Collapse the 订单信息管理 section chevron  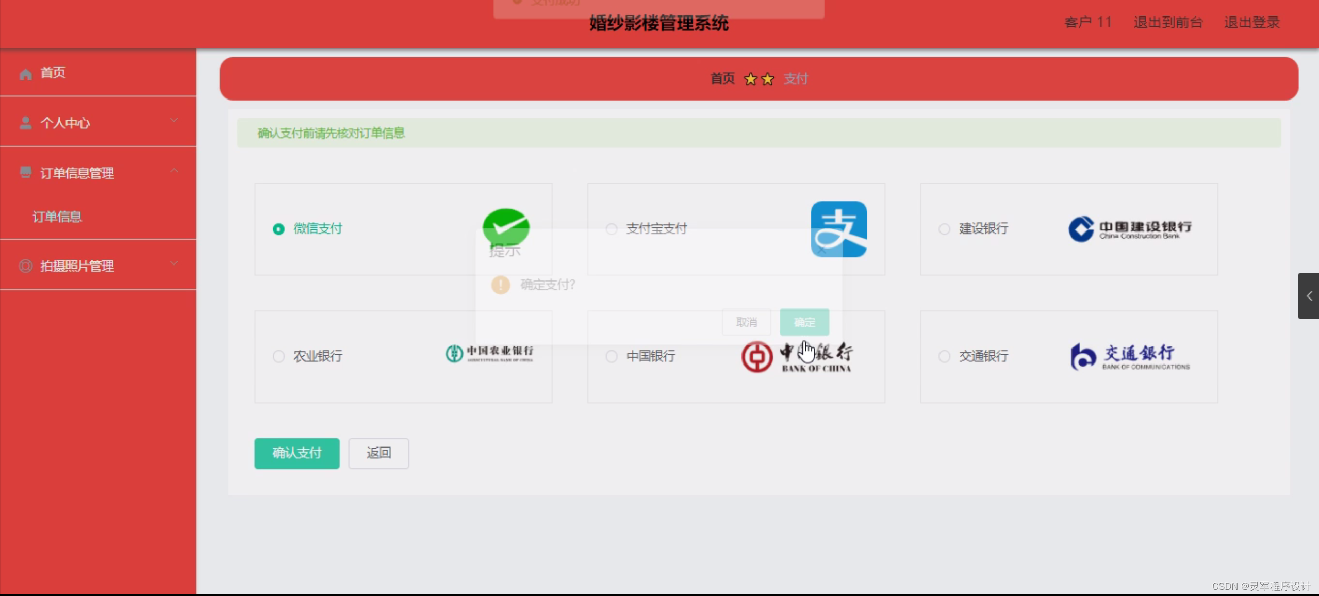click(x=174, y=170)
